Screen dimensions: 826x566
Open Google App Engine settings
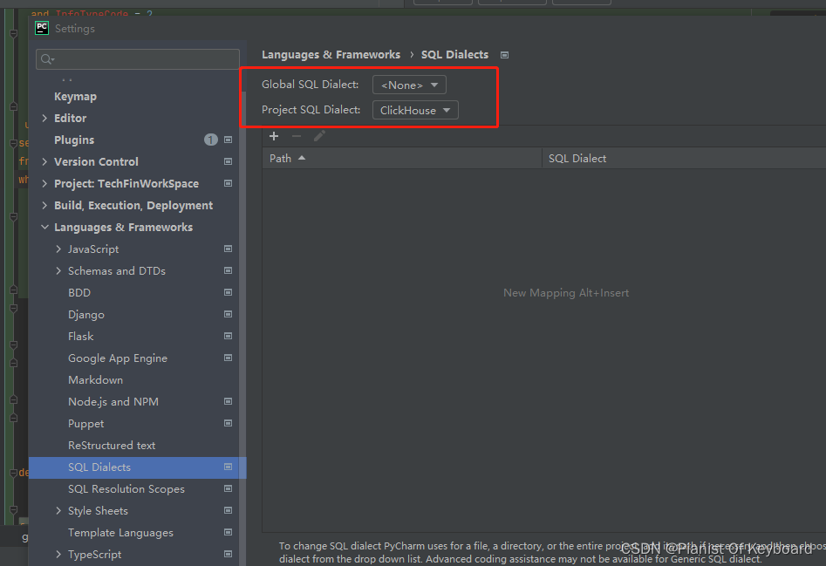click(118, 358)
